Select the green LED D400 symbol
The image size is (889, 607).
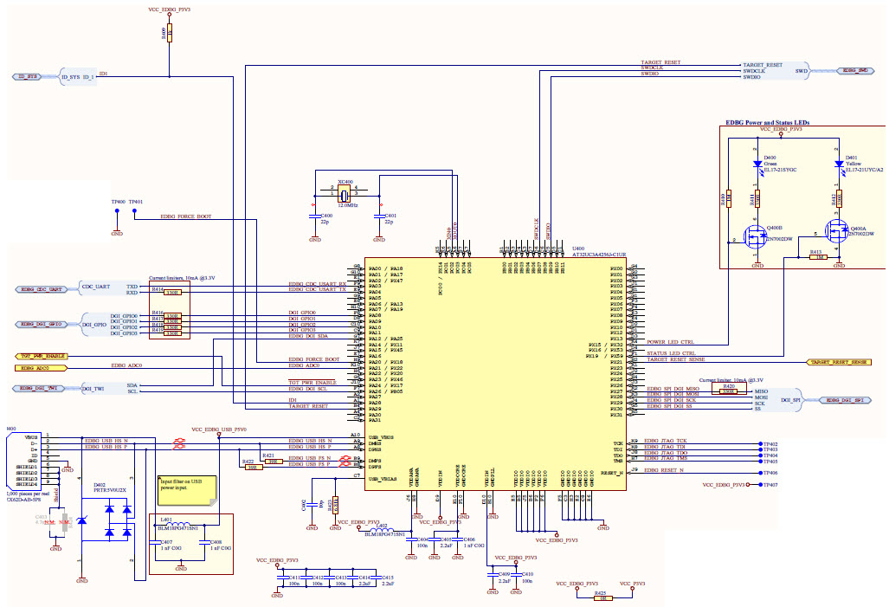[x=757, y=165]
